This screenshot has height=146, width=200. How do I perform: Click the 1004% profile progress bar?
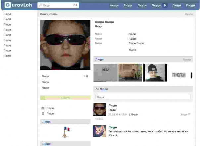tap(65, 98)
